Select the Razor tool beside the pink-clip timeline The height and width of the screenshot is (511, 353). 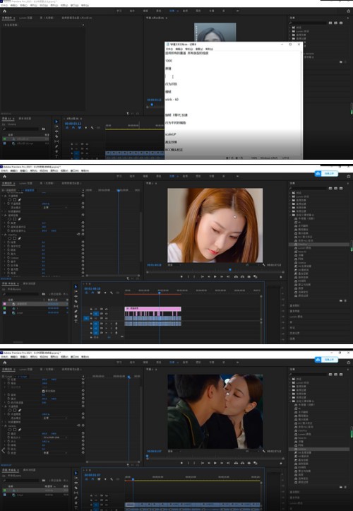[x=76, y=302]
